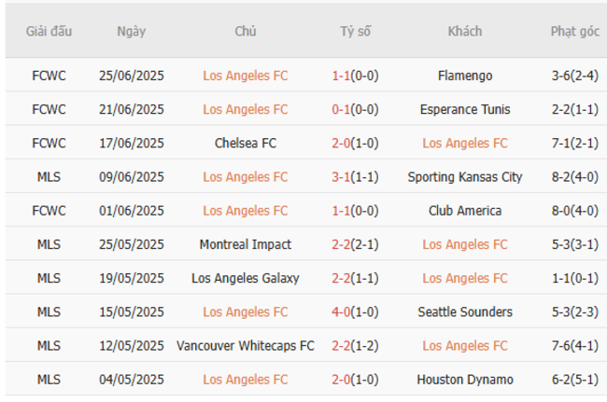Screen dimensions: 607x402
Task: Select the 25/06/2025 match date
Action: coord(131,76)
